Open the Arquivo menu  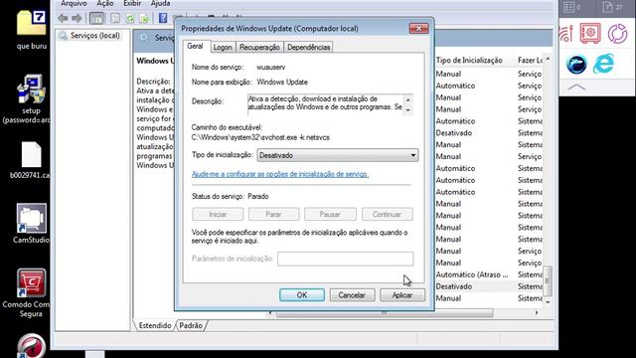tap(74, 4)
